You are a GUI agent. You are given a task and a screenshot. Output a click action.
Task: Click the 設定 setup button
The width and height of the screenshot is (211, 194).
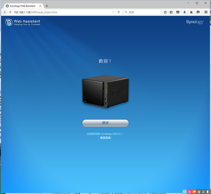105,123
